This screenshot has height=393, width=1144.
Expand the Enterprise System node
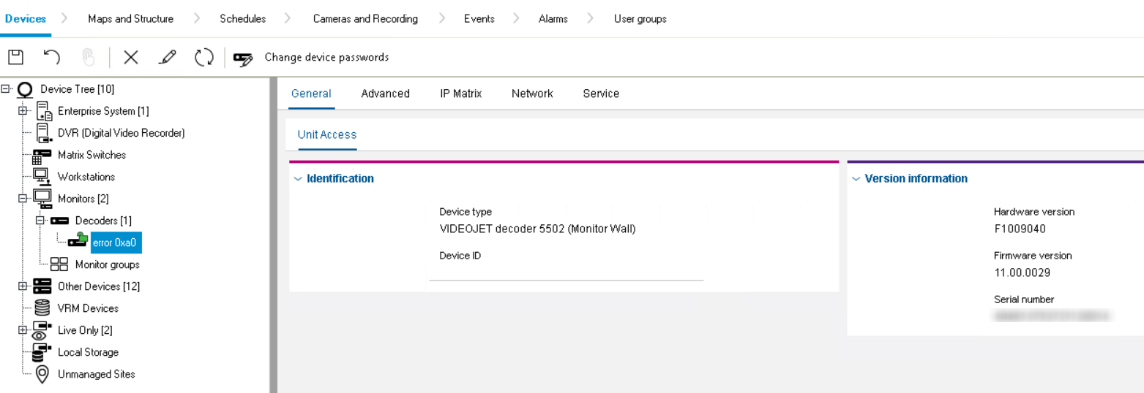23,111
